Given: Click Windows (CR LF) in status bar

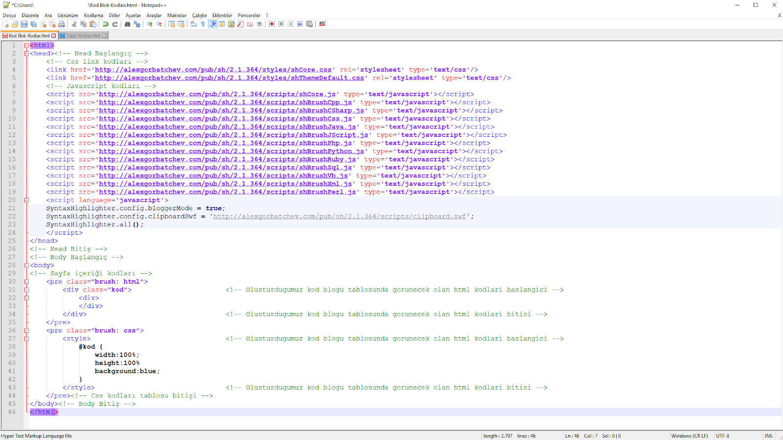Looking at the screenshot, I should pyautogui.click(x=690, y=436).
